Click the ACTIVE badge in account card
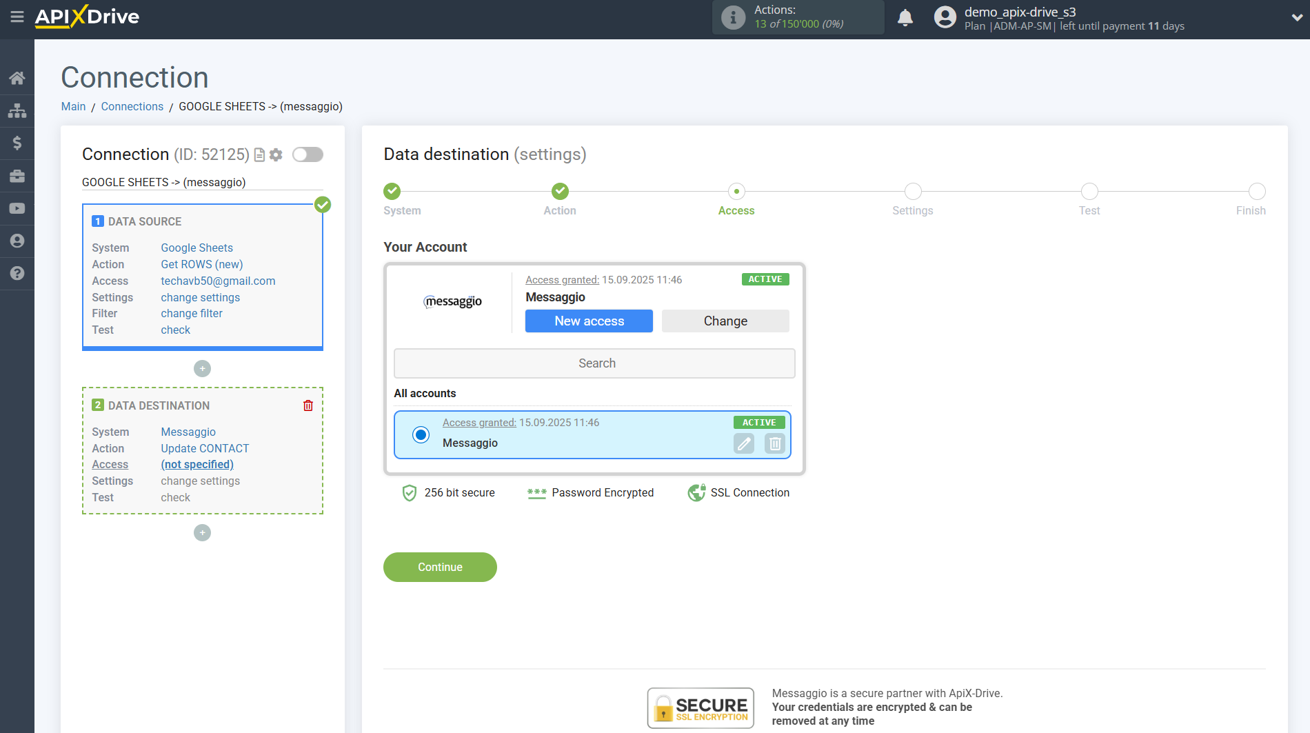Screen dimensions: 1310x733 pos(765,279)
